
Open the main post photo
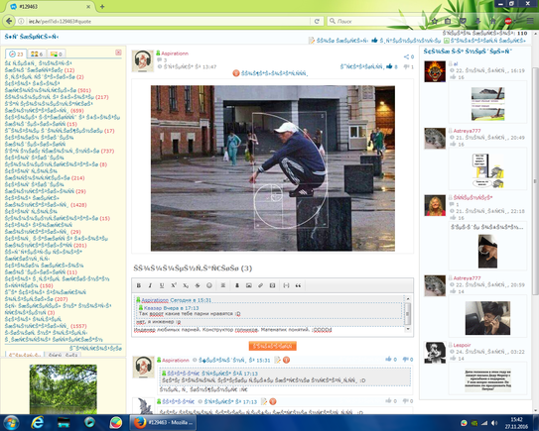(273, 168)
